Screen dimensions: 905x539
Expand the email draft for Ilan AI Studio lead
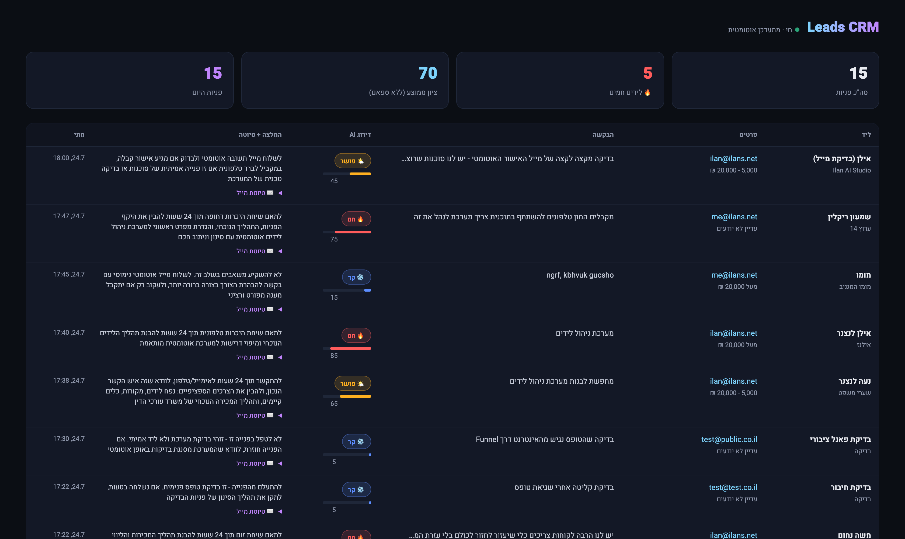[x=259, y=193]
